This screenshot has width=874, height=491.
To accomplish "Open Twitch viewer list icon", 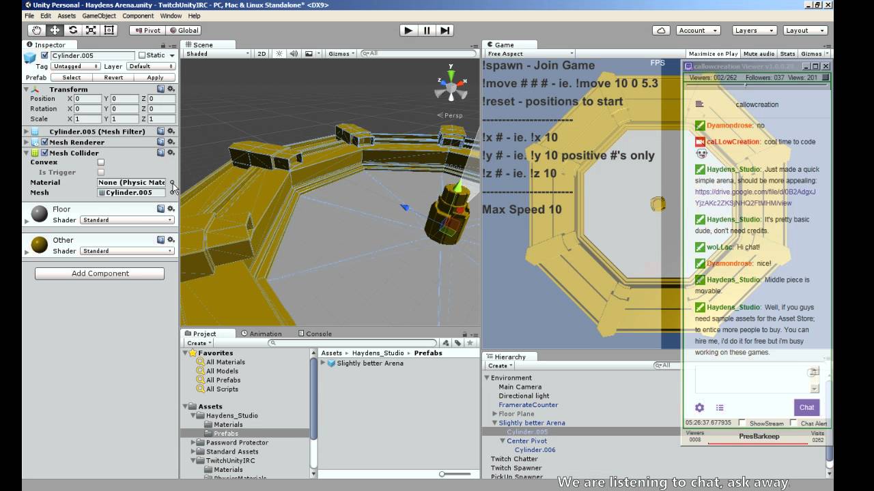I will coord(720,407).
